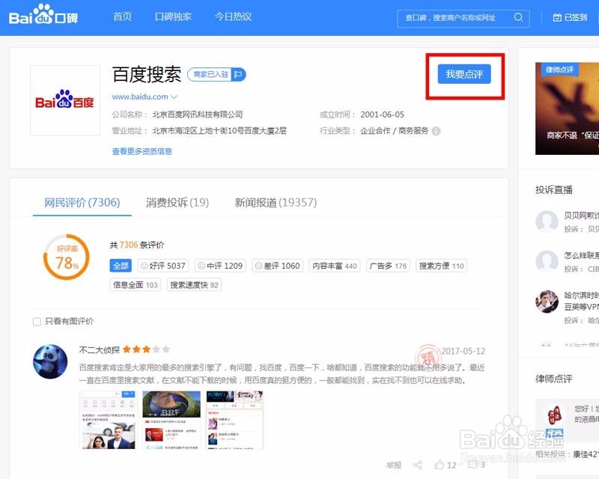
Task: Click the share icon under the review
Action: 418,465
